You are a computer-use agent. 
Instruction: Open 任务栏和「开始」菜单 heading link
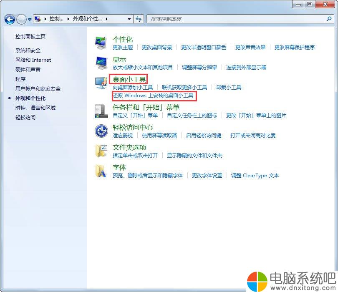[146, 108]
